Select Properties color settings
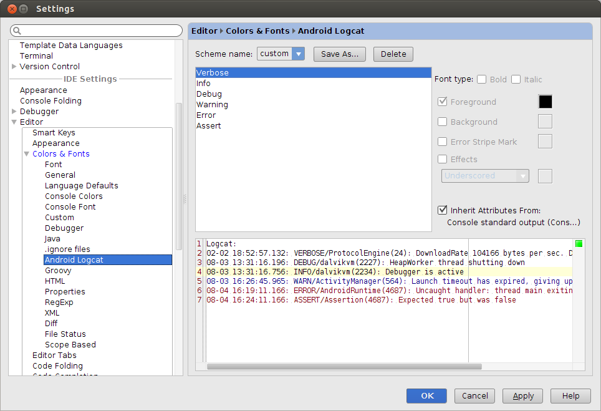This screenshot has height=411, width=601. 65,292
